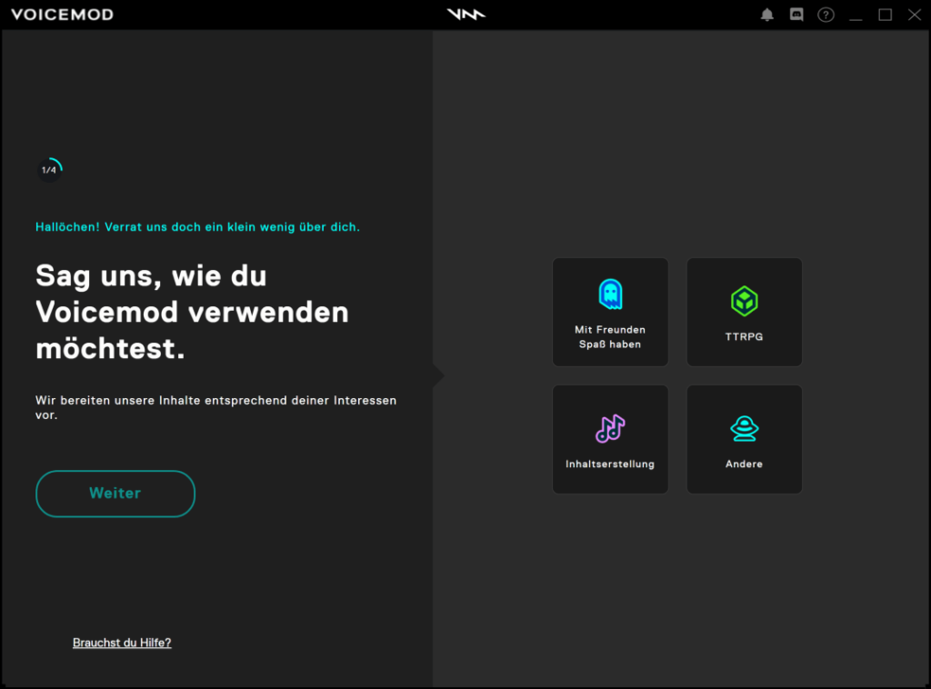Click the question mark help icon
The width and height of the screenshot is (931, 689).
826,15
